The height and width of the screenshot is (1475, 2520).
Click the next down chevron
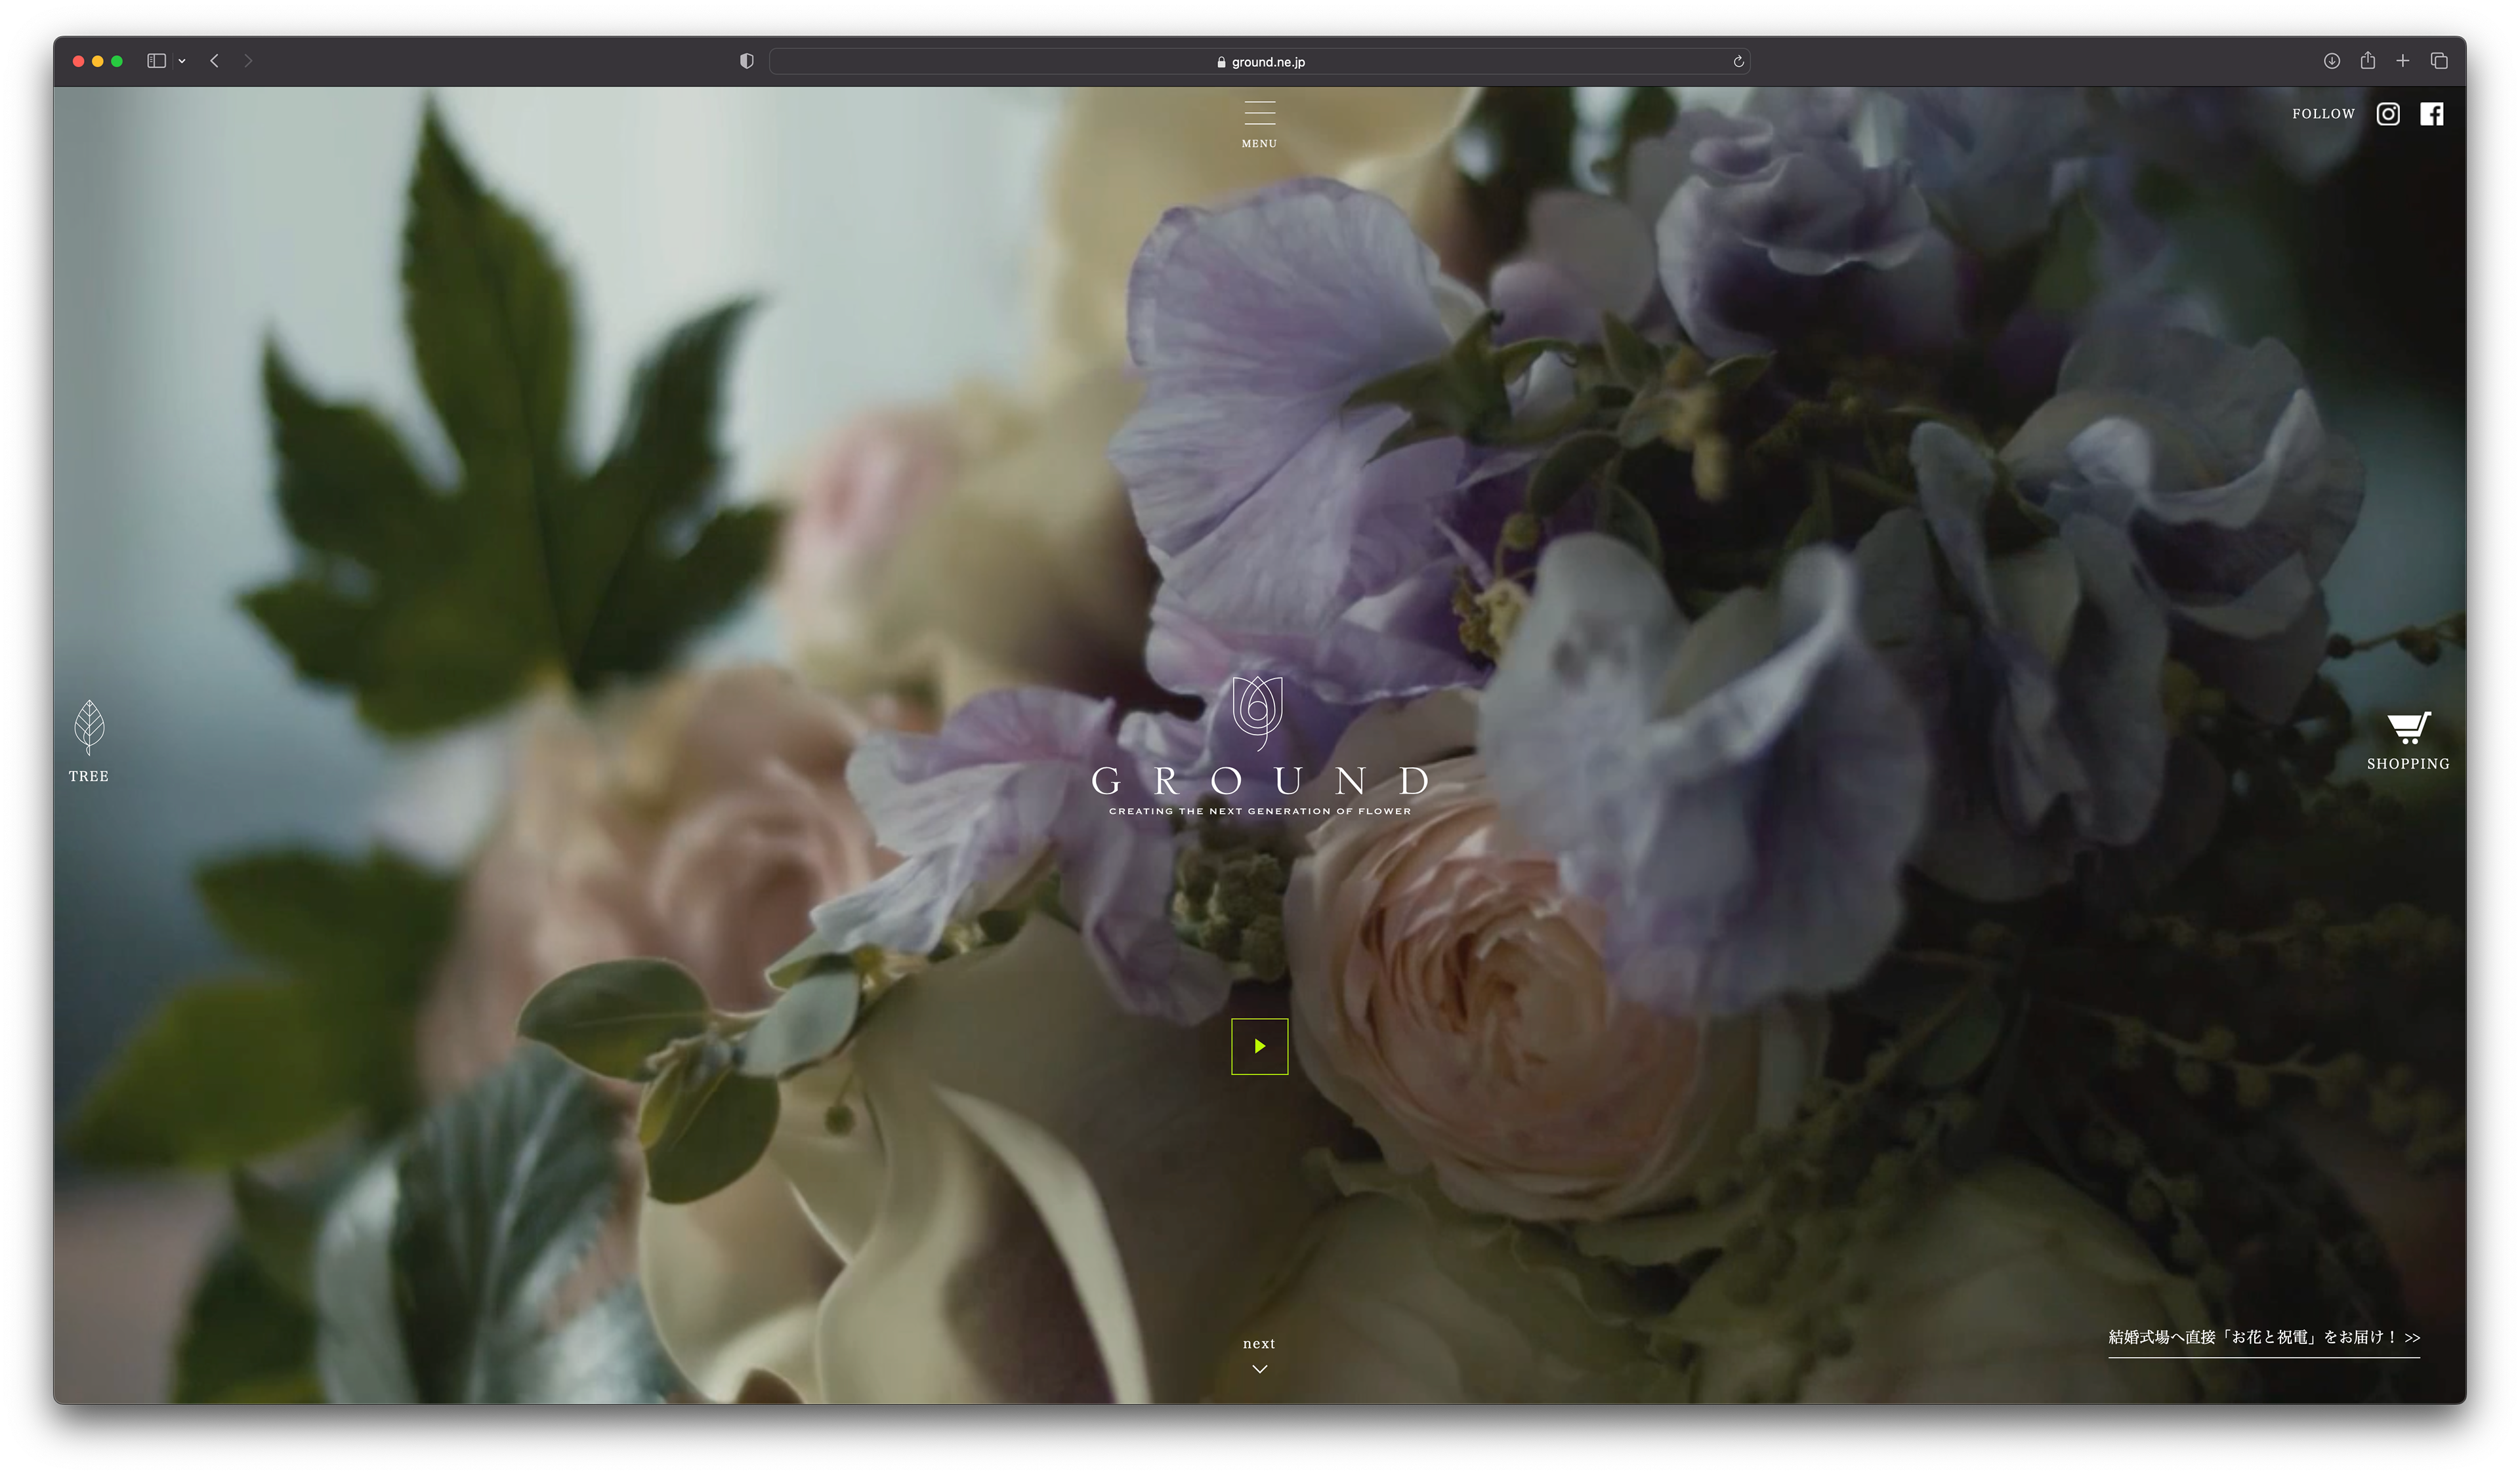1259,1368
